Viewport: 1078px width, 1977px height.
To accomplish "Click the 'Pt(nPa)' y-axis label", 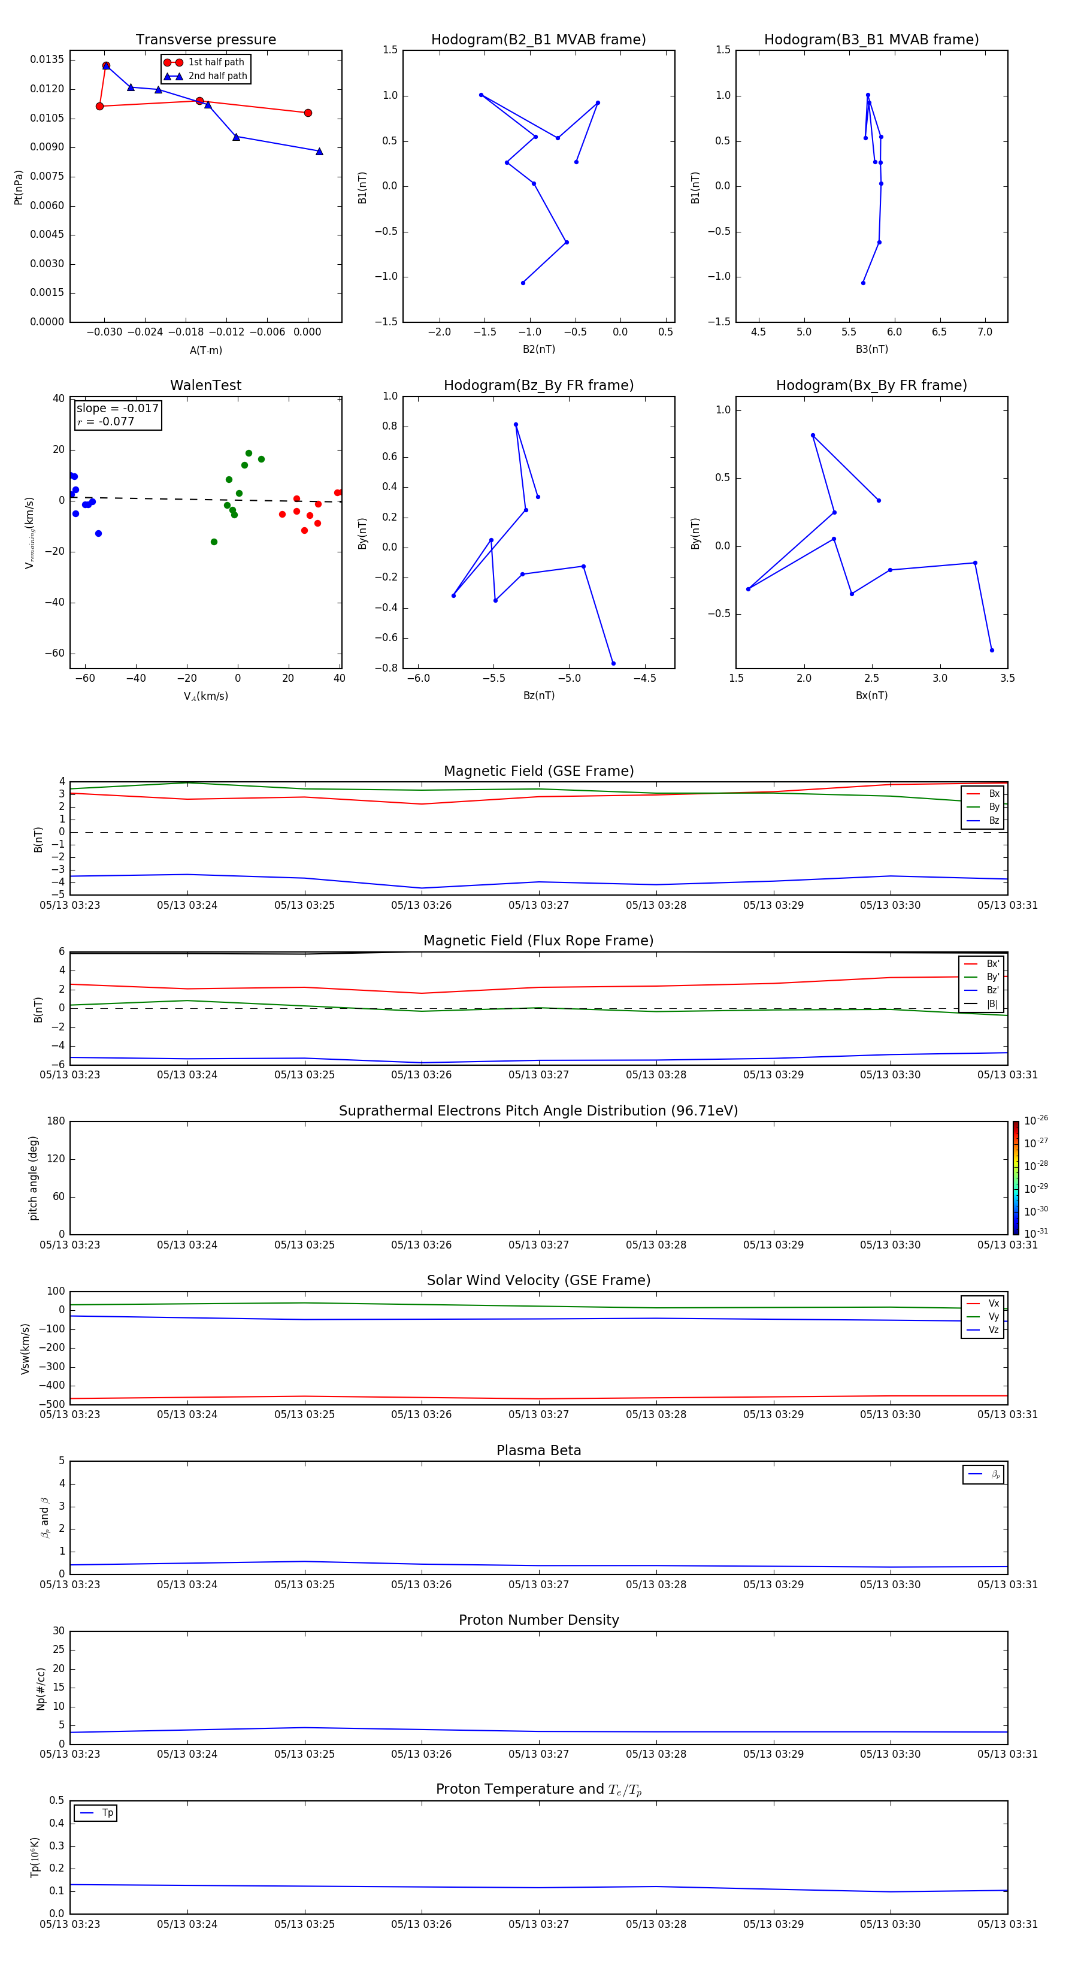I will click(19, 186).
